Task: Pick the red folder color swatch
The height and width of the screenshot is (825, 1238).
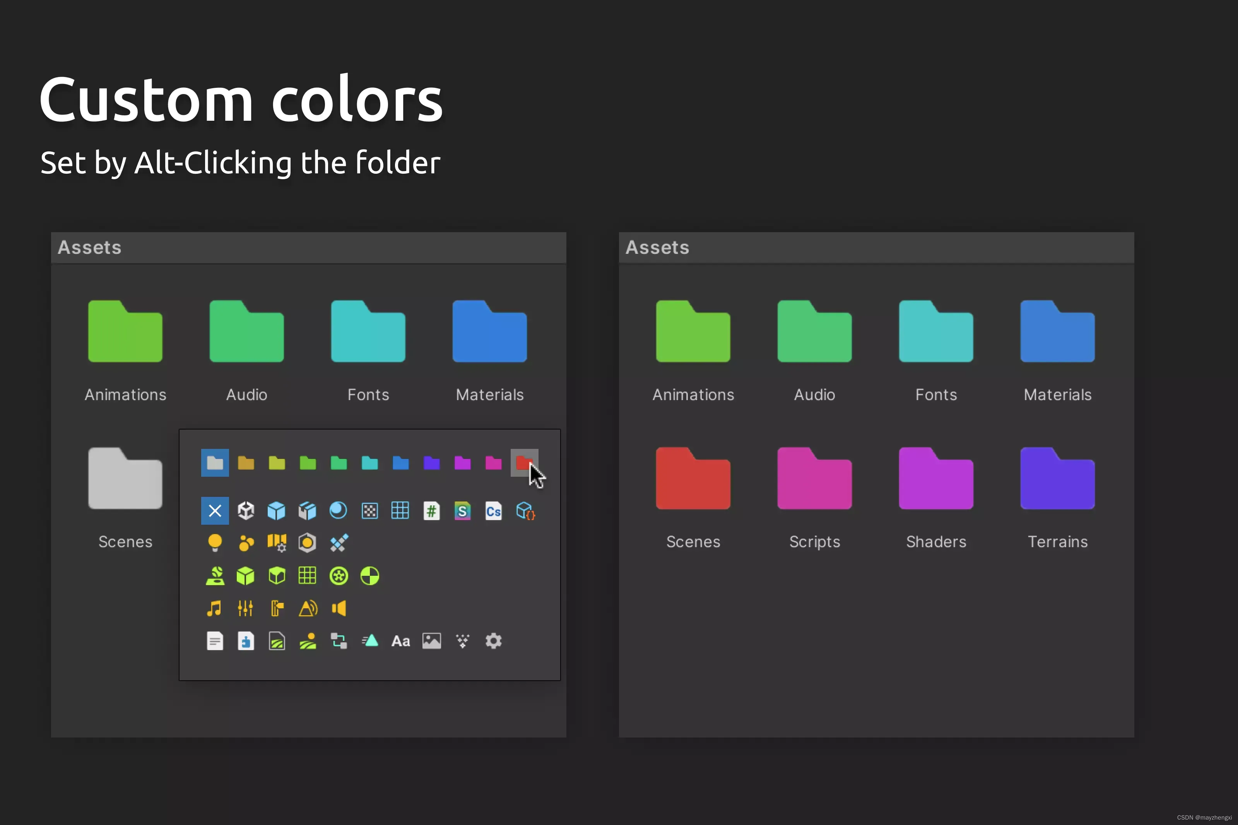Action: (524, 462)
